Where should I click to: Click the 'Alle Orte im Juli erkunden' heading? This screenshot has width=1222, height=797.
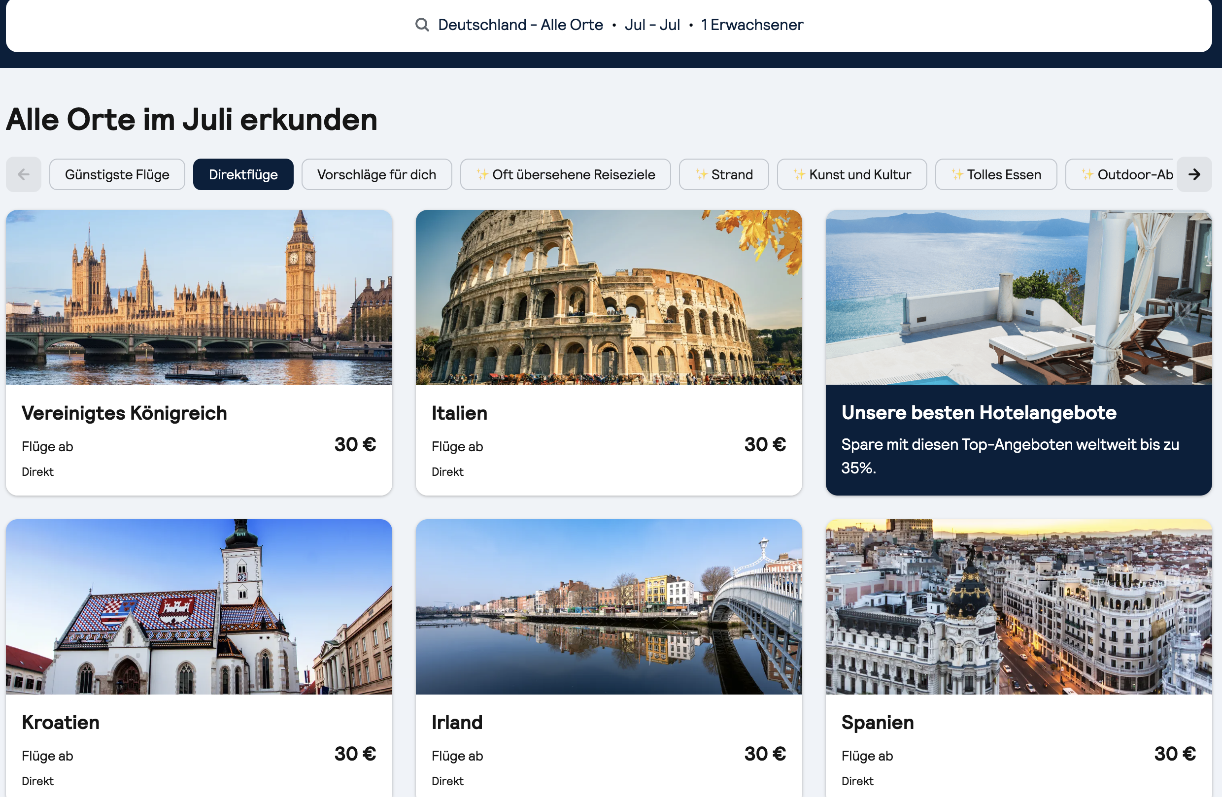point(192,120)
